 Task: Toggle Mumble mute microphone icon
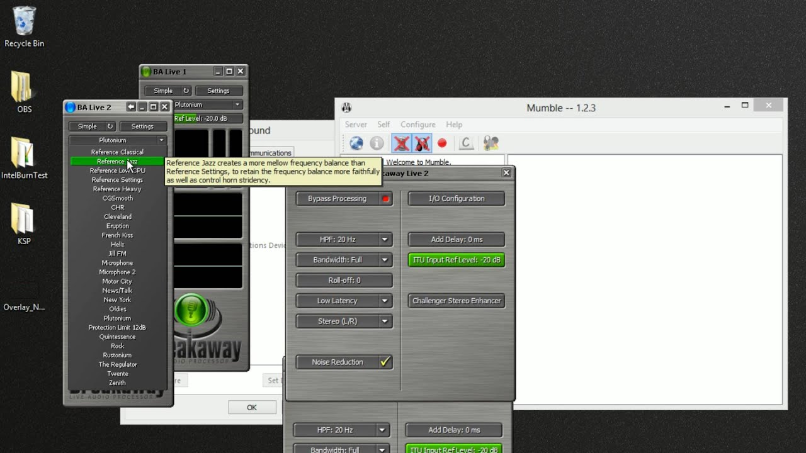pyautogui.click(x=401, y=143)
